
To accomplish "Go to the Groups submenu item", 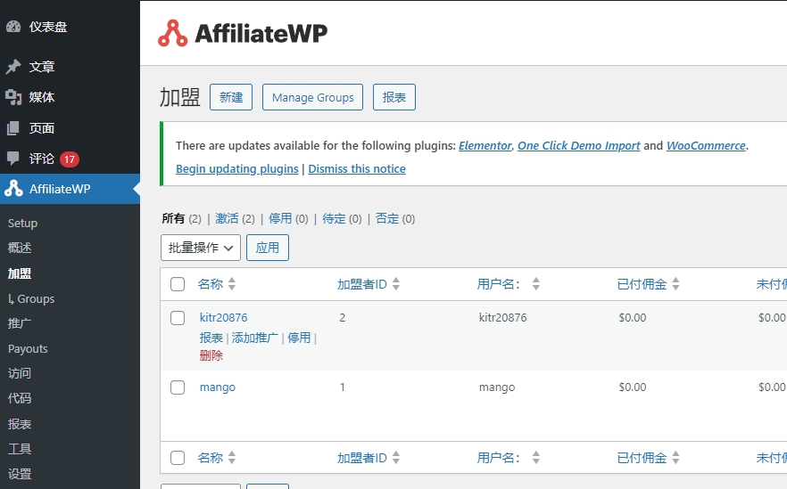I will pyautogui.click(x=36, y=299).
